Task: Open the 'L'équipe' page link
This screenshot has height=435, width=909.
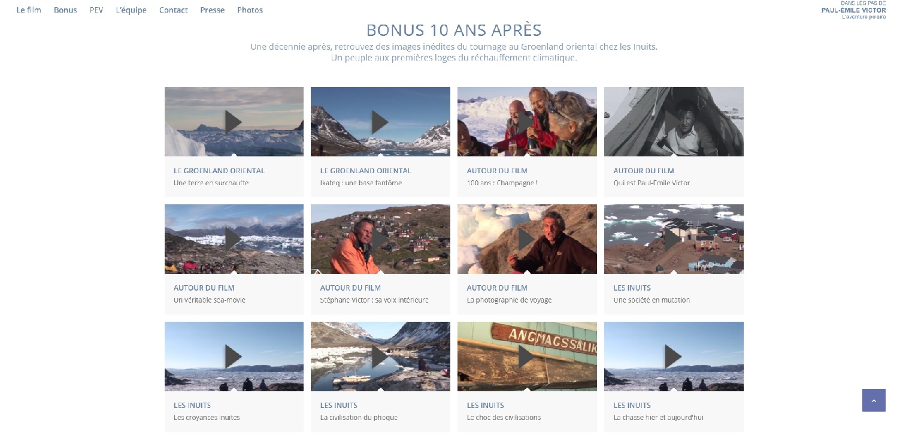Action: pyautogui.click(x=131, y=10)
